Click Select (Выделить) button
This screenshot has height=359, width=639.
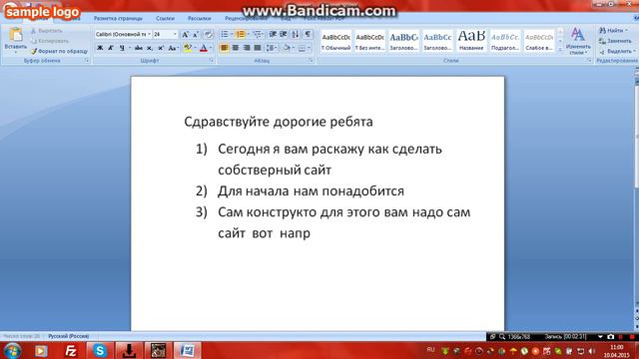(x=617, y=51)
